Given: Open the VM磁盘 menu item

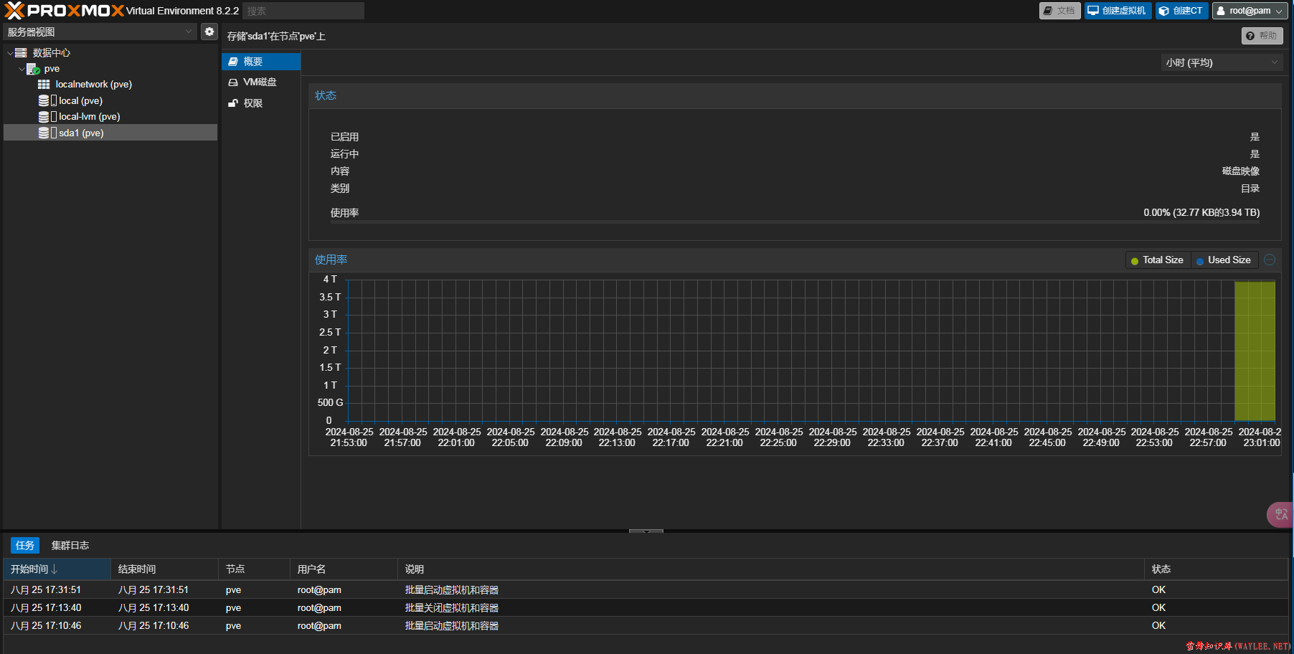Looking at the screenshot, I should [x=261, y=82].
